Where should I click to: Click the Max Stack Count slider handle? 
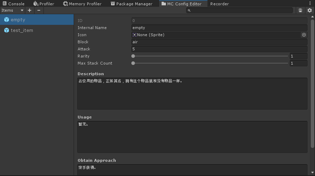point(133,63)
